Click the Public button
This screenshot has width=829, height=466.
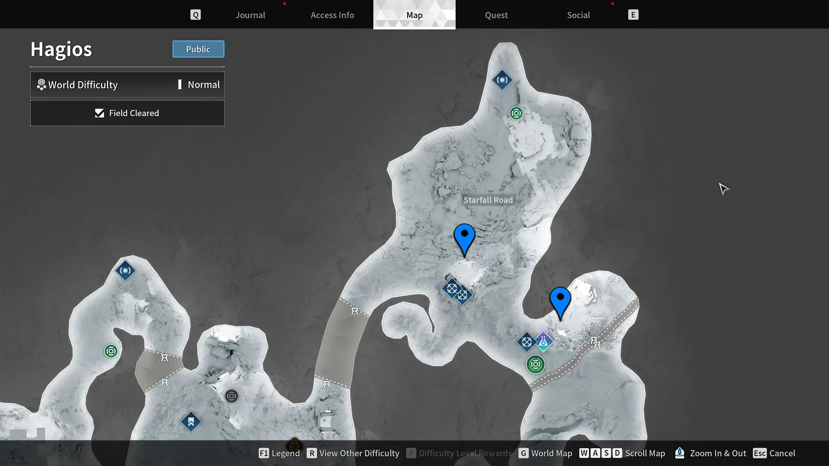(199, 49)
